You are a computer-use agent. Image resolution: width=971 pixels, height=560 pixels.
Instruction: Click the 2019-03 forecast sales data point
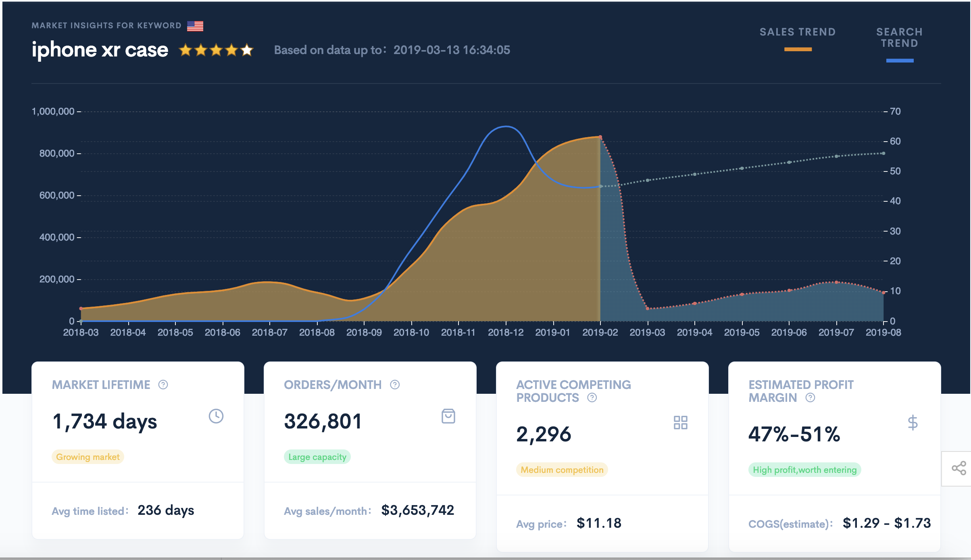click(x=648, y=308)
